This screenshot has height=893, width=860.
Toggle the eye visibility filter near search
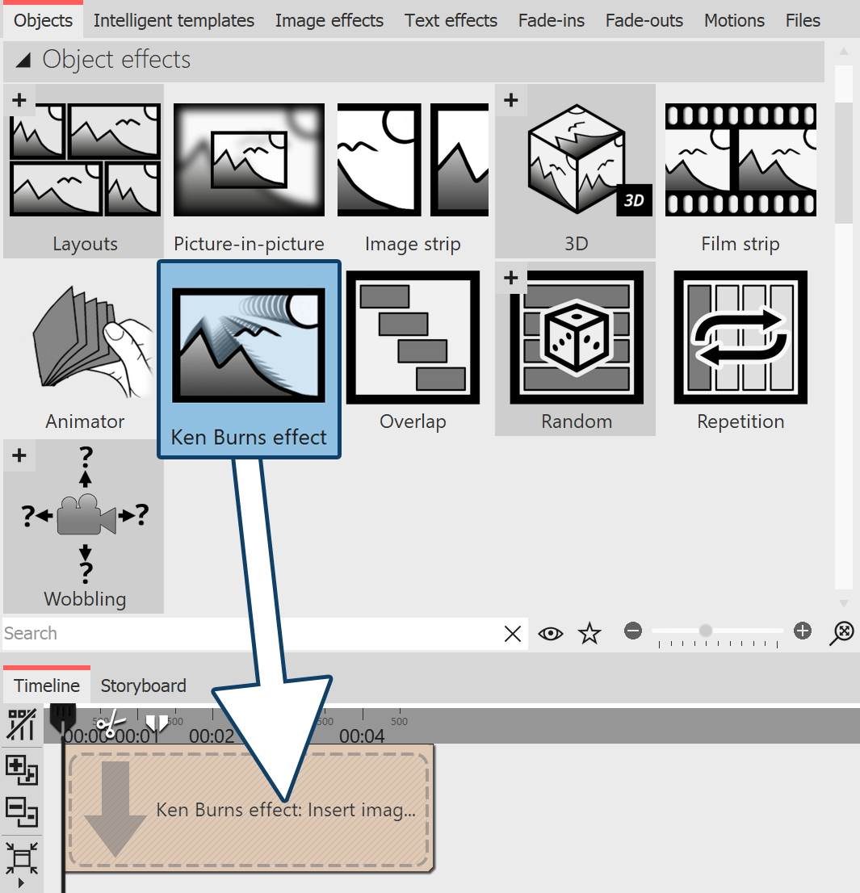coord(551,633)
